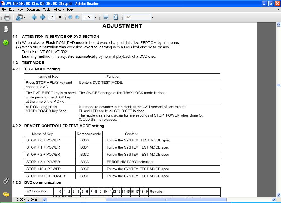The width and height of the screenshot is (281, 203).
Task: Go to next page with right arrow
Action: point(43,17)
